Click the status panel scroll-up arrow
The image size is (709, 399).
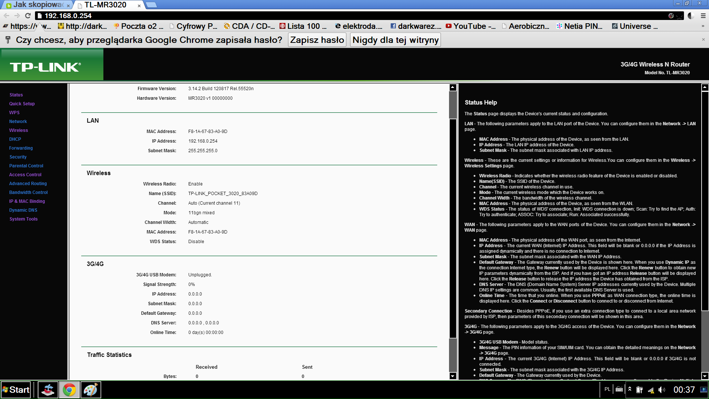tap(453, 88)
